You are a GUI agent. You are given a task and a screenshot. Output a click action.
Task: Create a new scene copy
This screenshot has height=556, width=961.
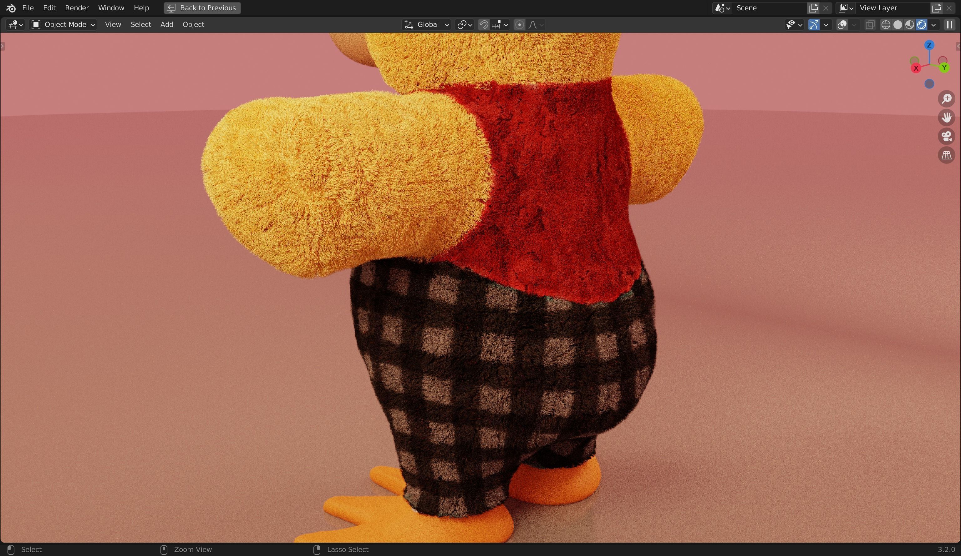[x=813, y=8]
